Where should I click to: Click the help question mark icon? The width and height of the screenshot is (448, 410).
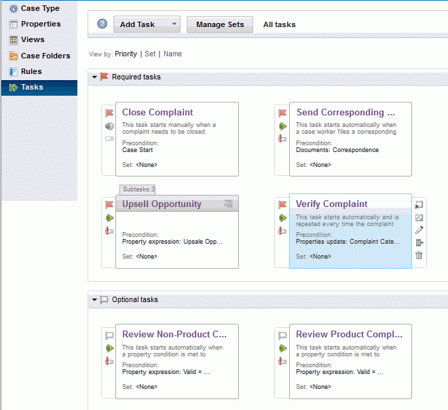point(102,24)
